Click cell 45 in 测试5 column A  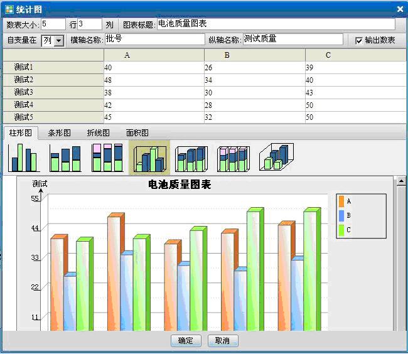[154, 117]
